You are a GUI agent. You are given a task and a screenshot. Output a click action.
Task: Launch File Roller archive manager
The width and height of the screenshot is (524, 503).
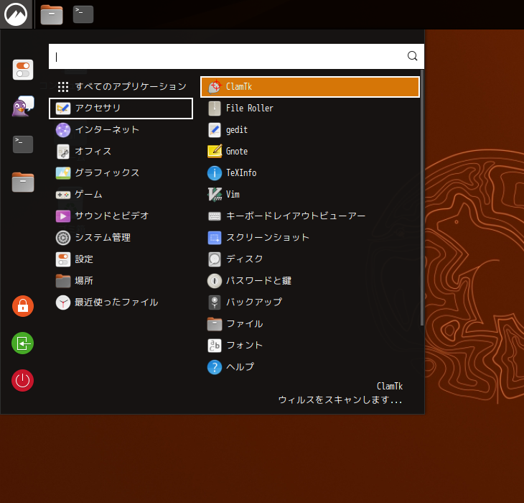tap(310, 109)
